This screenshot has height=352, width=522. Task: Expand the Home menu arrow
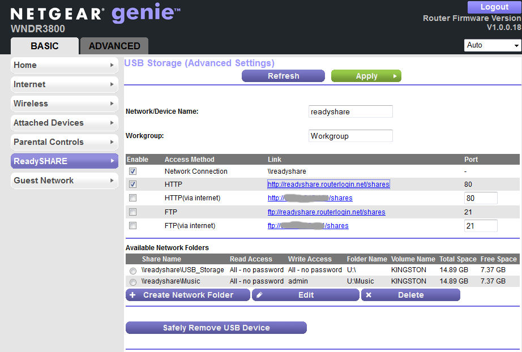pyautogui.click(x=112, y=65)
